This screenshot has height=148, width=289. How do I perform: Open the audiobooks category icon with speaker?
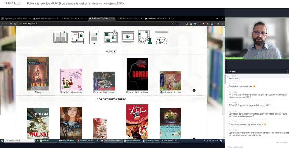click(x=78, y=37)
